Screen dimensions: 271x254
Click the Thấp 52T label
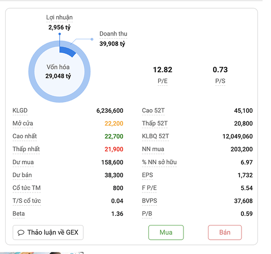pos(155,123)
